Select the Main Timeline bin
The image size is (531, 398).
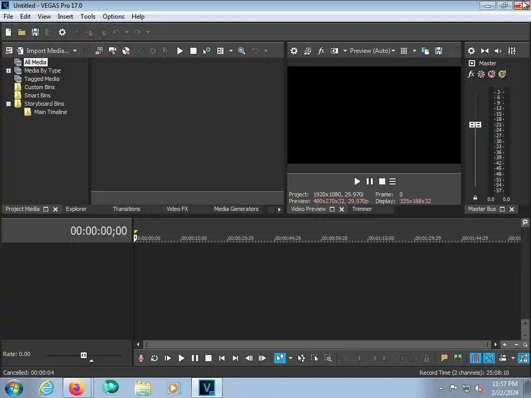pyautogui.click(x=50, y=112)
